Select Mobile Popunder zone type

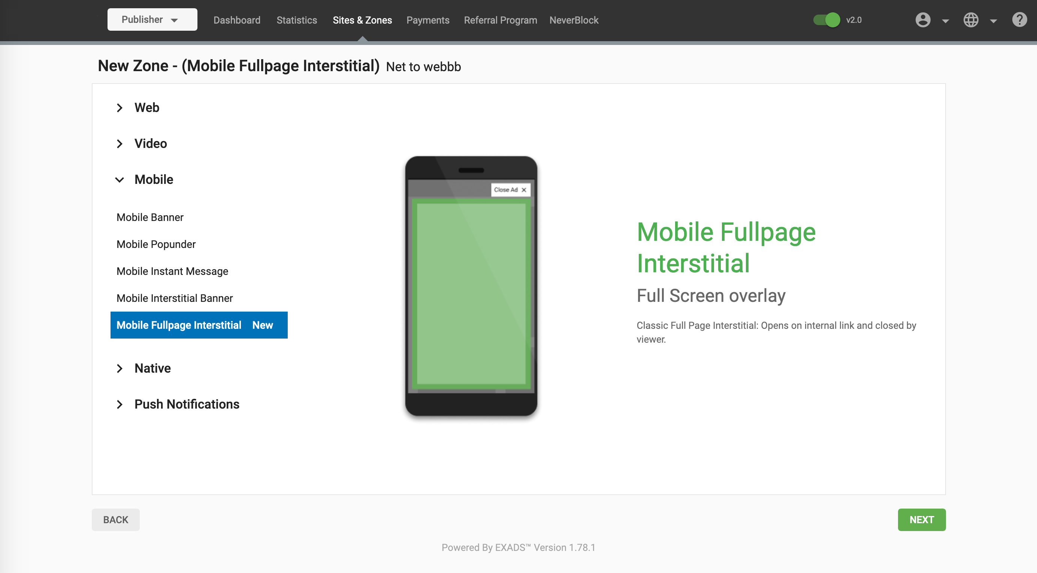point(156,244)
